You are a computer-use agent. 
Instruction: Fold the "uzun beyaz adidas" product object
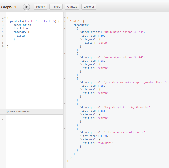pos(65,29)
